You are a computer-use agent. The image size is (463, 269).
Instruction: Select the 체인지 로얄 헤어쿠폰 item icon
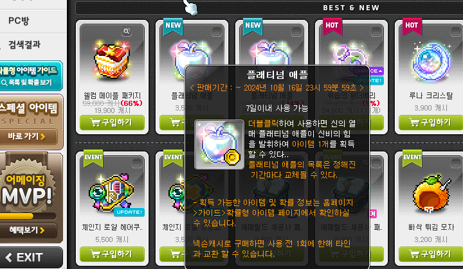(113, 193)
